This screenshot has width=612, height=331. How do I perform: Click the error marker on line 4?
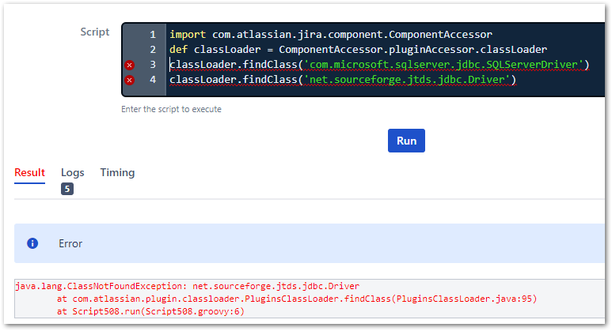pyautogui.click(x=130, y=81)
